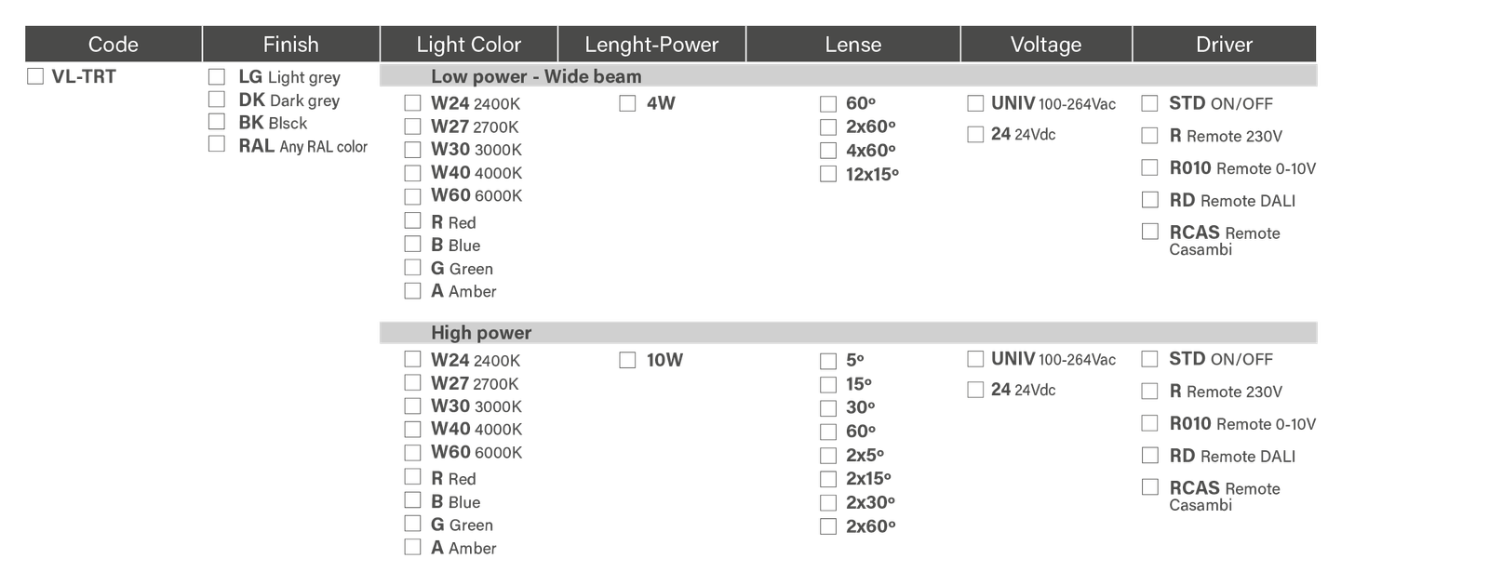Select the 2x30° lens in High power
This screenshot has height=585, width=1489.
(828, 503)
